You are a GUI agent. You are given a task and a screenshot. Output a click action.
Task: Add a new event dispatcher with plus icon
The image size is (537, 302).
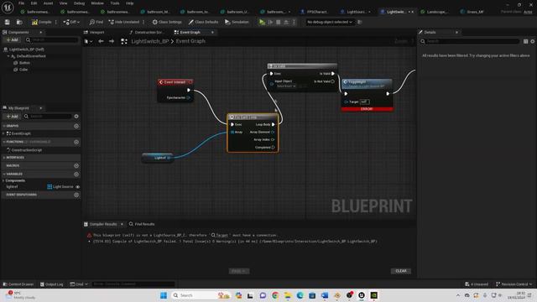point(76,195)
